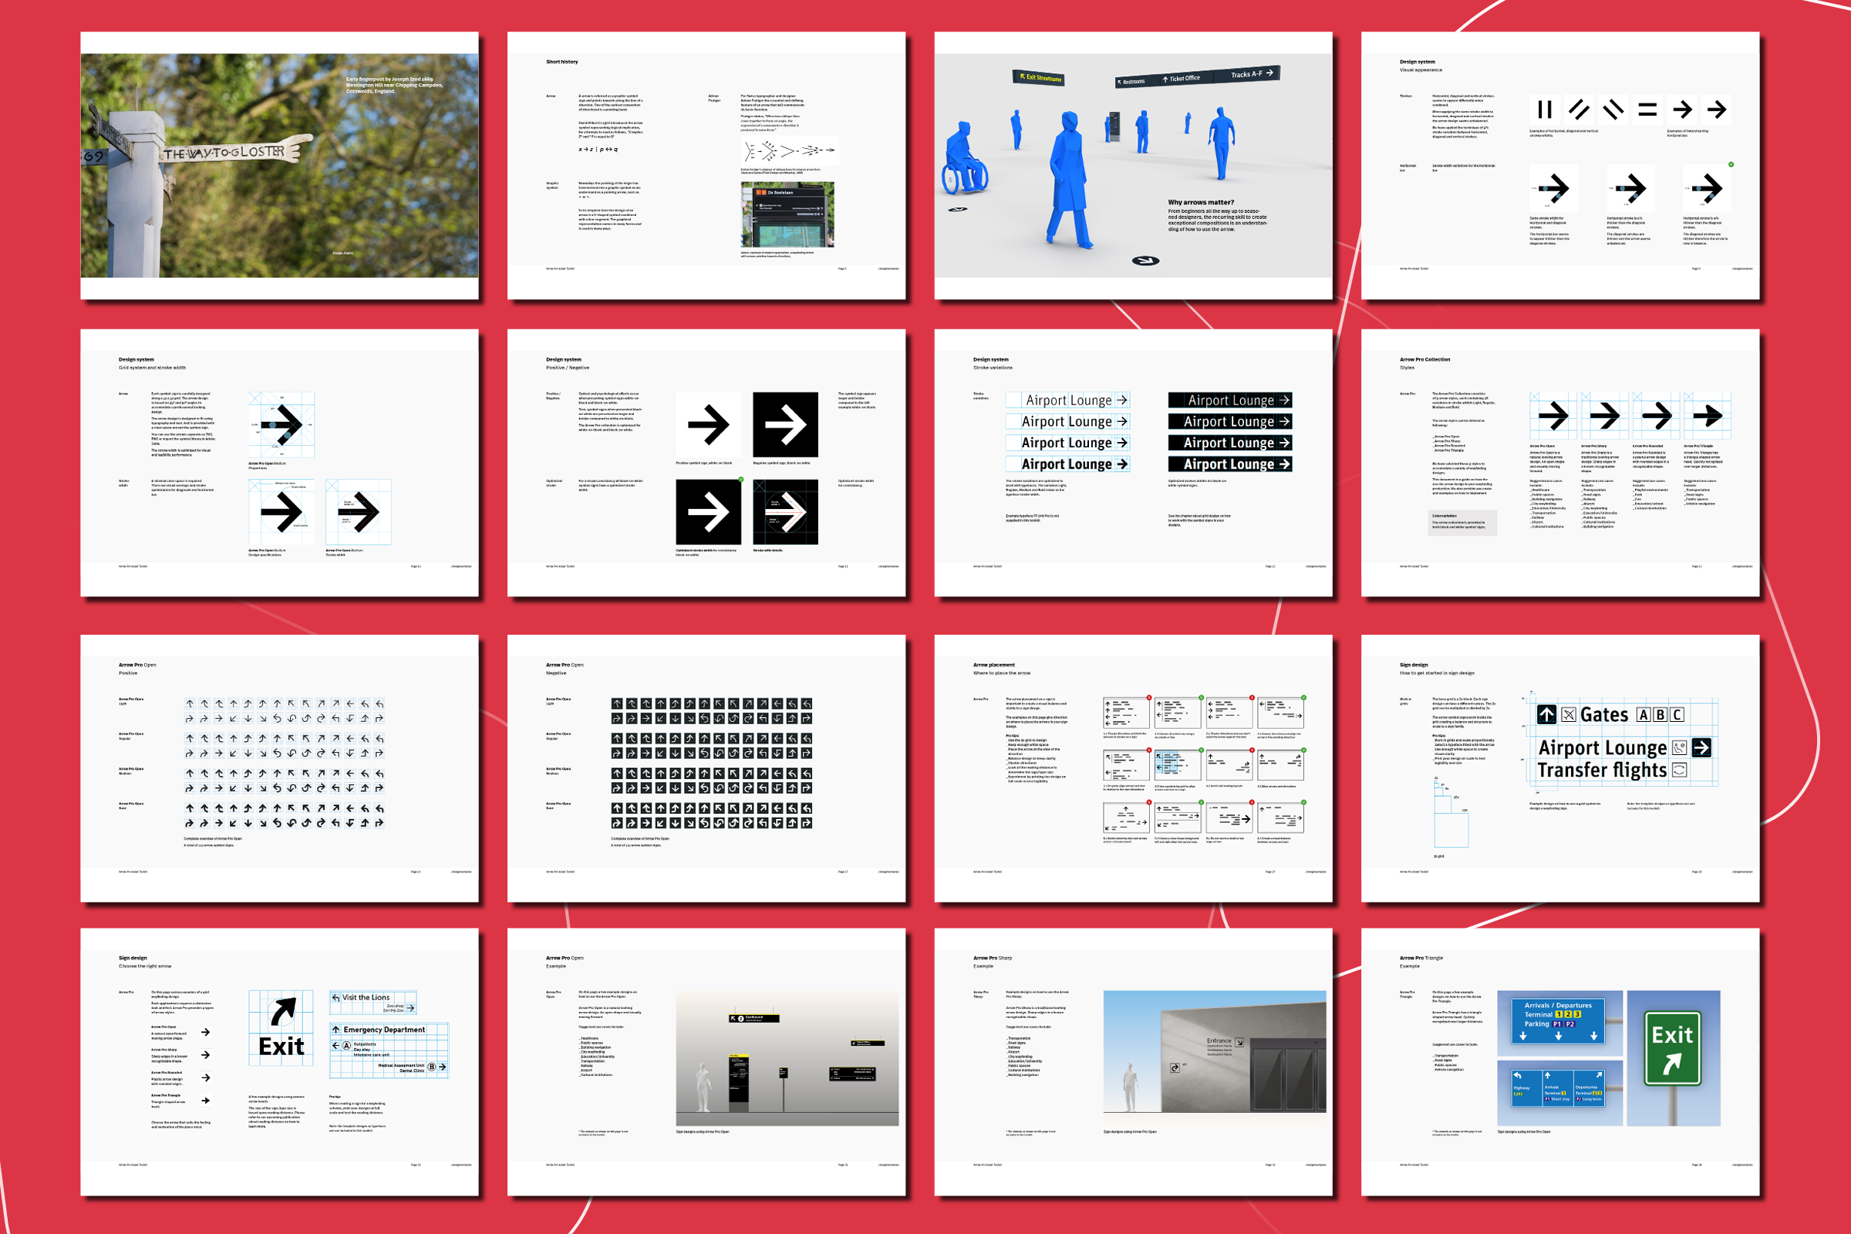1851x1234 pixels.
Task: Click the right-arrow icon beside Airport Lounge sign
Action: 1701,747
